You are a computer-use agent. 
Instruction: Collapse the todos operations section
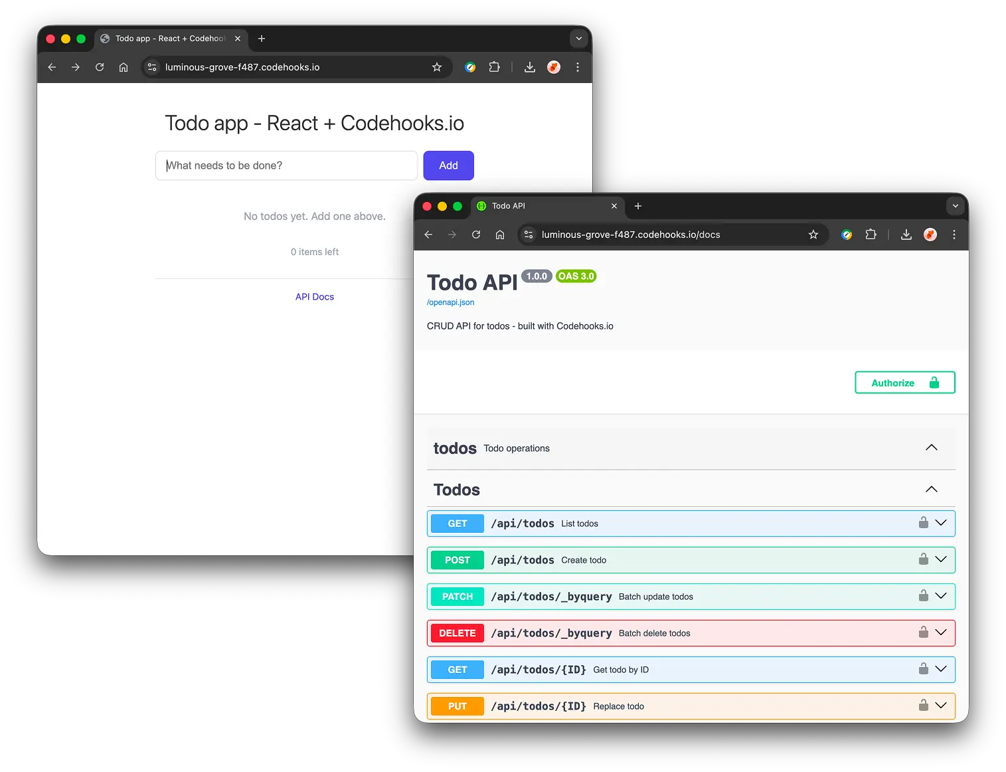coord(931,448)
